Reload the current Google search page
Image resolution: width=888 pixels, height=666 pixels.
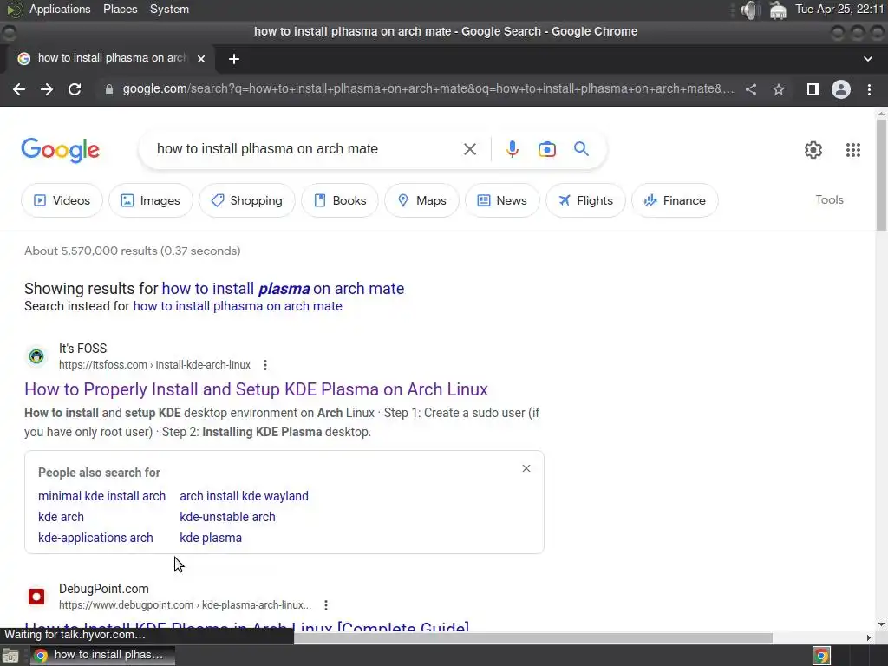[75, 89]
